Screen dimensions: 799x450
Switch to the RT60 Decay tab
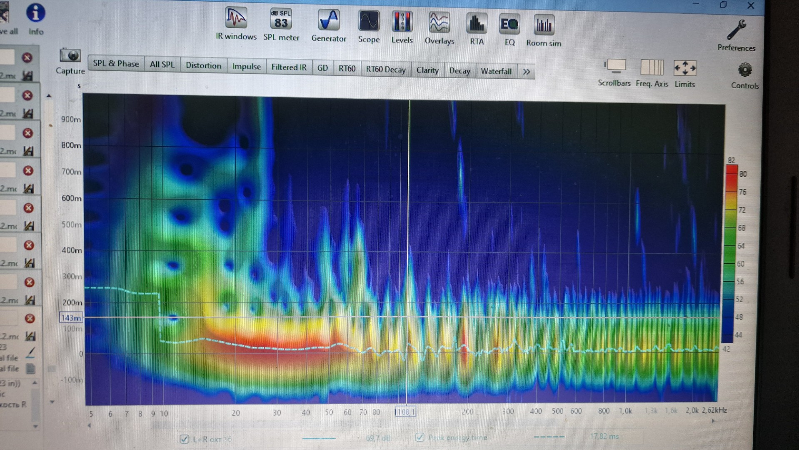385,69
